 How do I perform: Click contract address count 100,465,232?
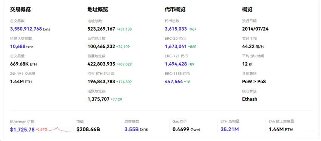pyautogui.click(x=101, y=46)
